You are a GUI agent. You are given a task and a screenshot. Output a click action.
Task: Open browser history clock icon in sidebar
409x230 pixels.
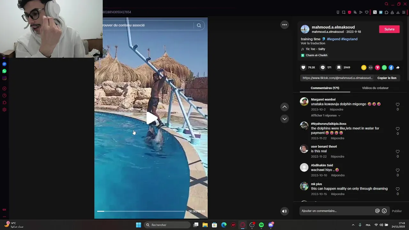click(x=4, y=96)
